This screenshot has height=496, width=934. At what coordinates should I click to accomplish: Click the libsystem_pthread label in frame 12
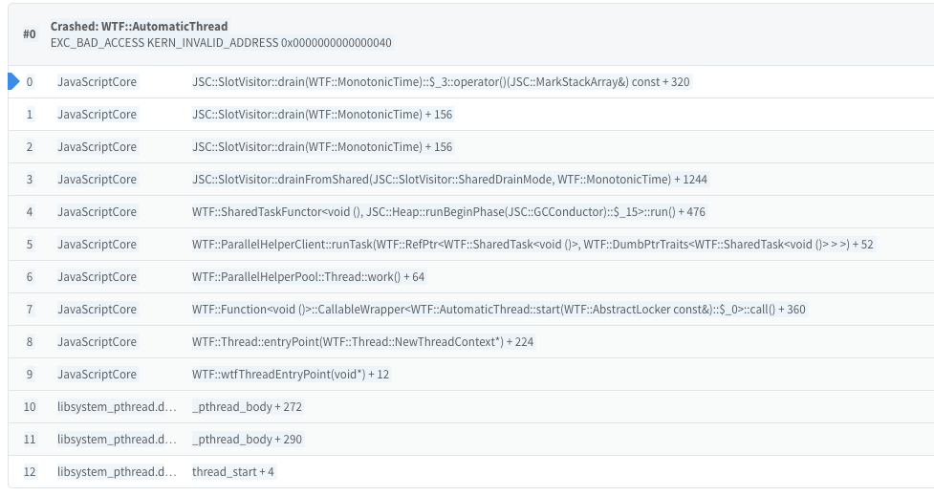[117, 472]
